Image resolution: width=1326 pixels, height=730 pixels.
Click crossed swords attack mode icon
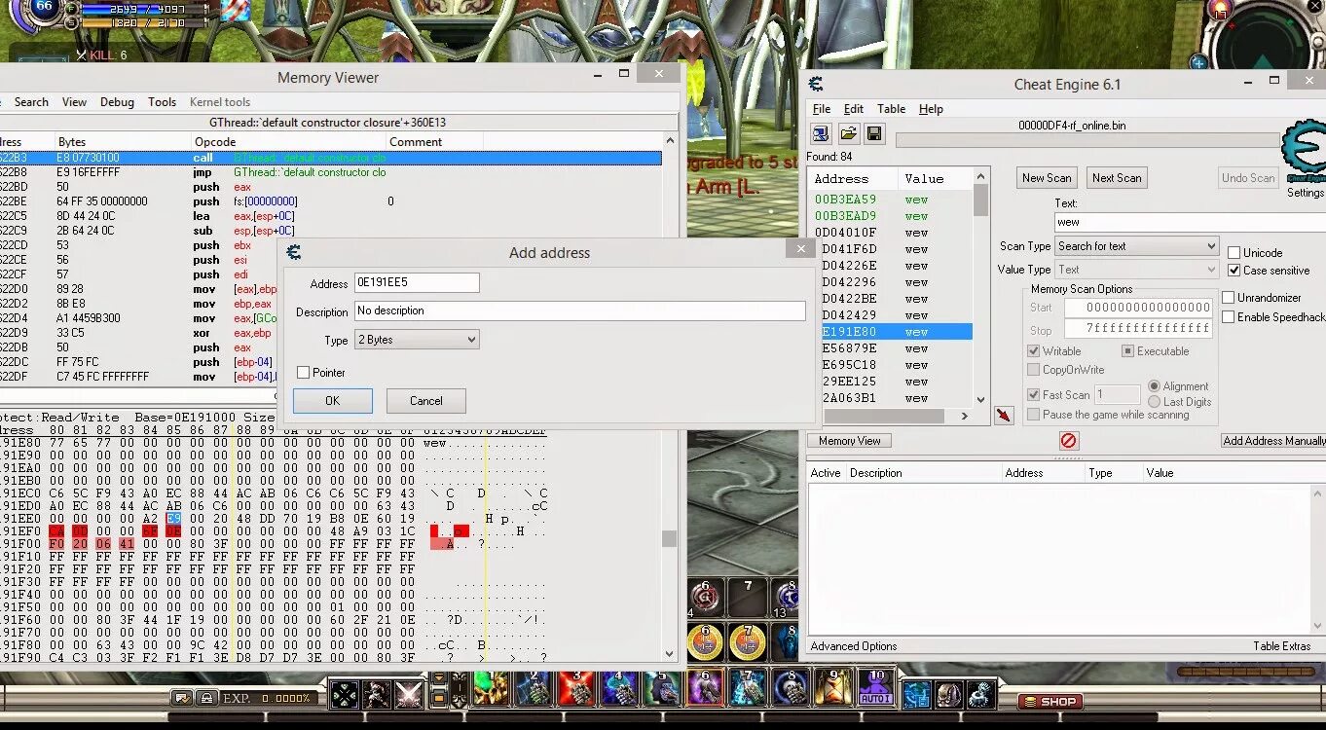[x=409, y=694]
